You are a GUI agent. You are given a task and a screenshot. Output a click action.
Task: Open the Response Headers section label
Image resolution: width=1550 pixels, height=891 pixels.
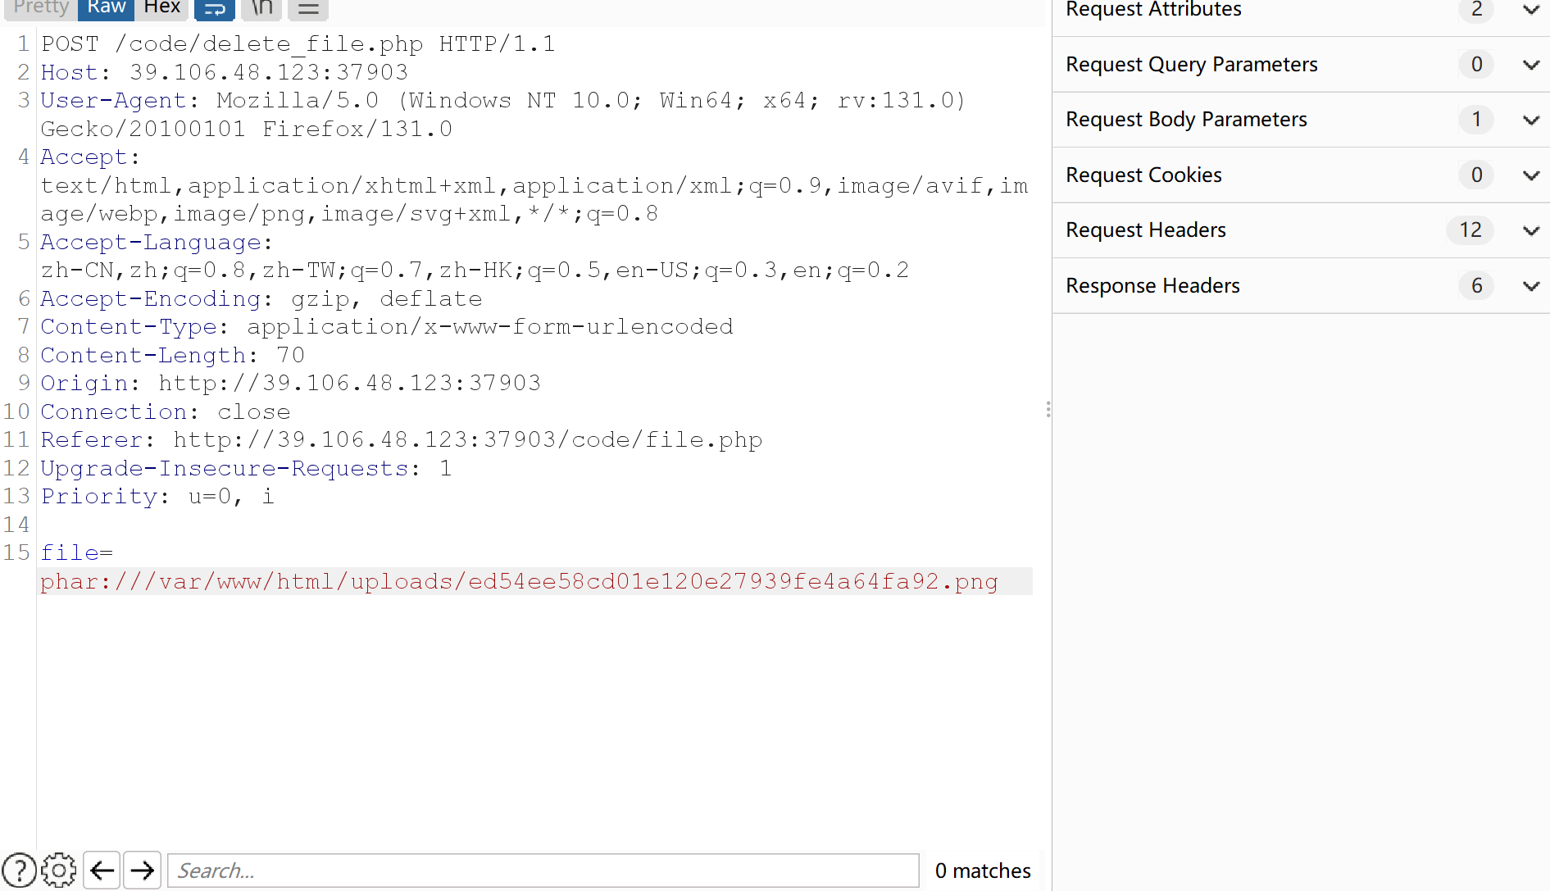click(x=1152, y=285)
